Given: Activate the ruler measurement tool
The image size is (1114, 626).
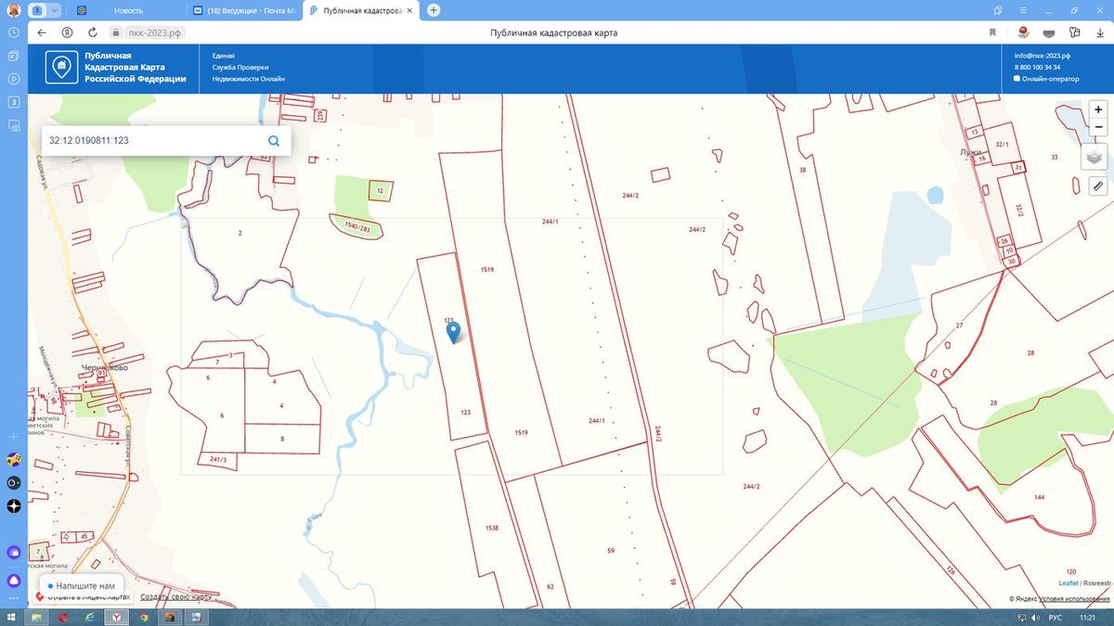Looking at the screenshot, I should [1097, 185].
